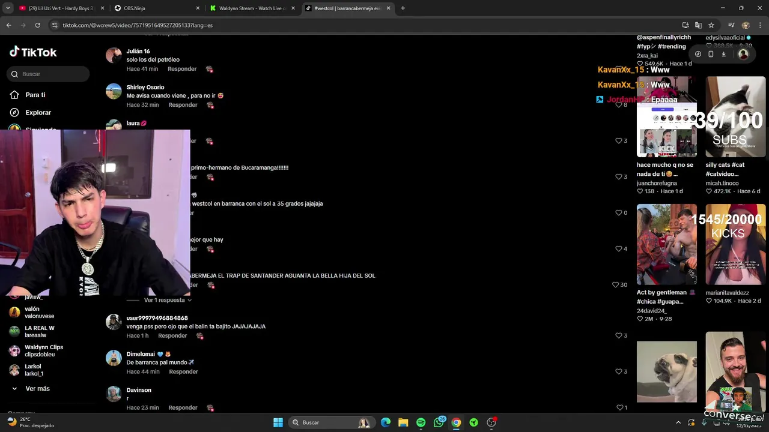Open Chrome media controls icon
The width and height of the screenshot is (769, 432).
click(x=731, y=25)
